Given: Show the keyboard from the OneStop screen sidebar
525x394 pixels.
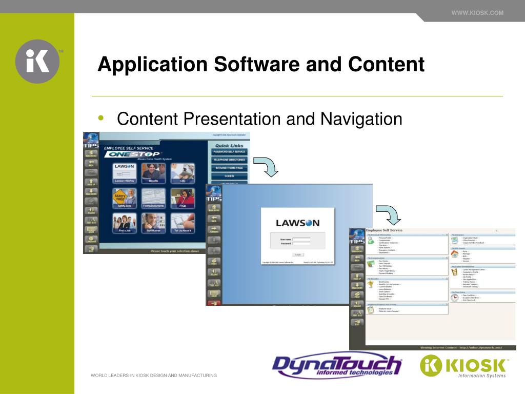Looking at the screenshot, I should pyautogui.click(x=91, y=230).
